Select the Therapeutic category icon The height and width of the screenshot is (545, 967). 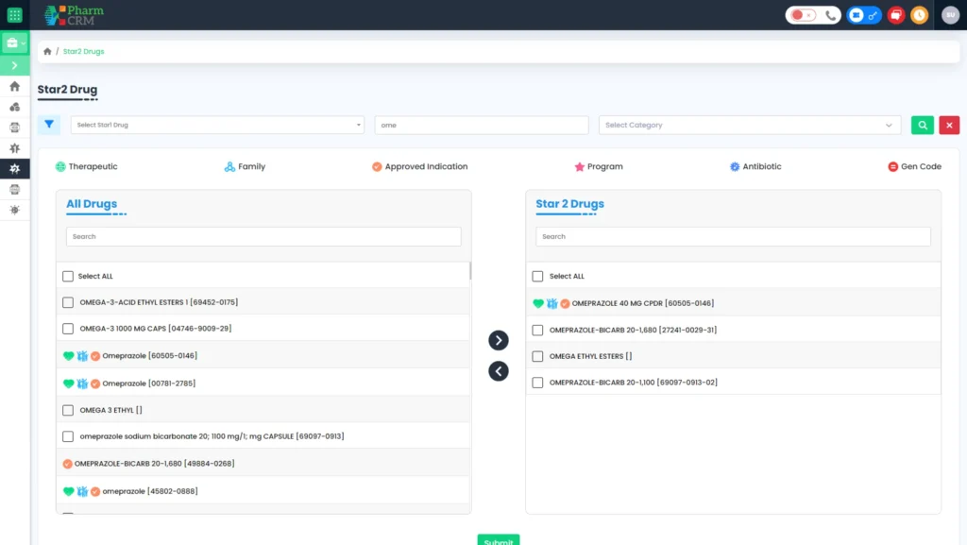(x=59, y=166)
